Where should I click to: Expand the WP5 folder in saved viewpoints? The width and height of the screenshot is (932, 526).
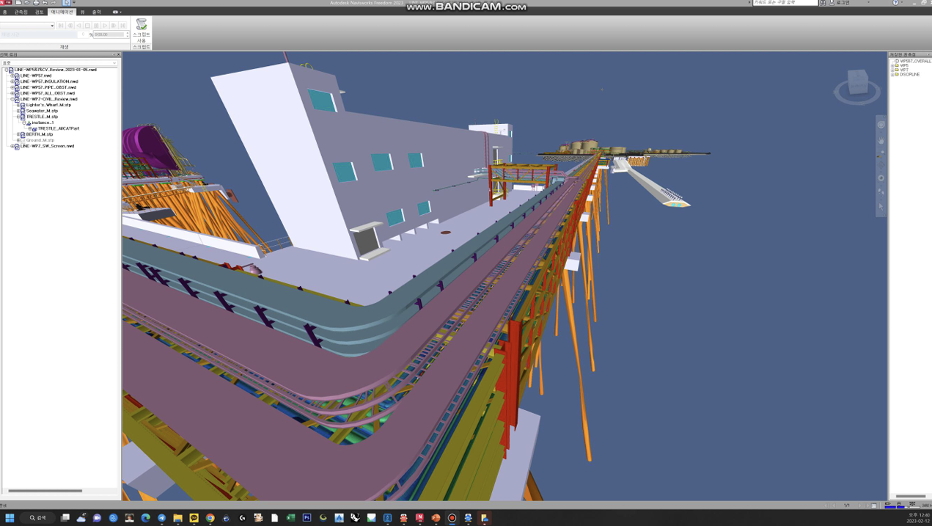[892, 65]
